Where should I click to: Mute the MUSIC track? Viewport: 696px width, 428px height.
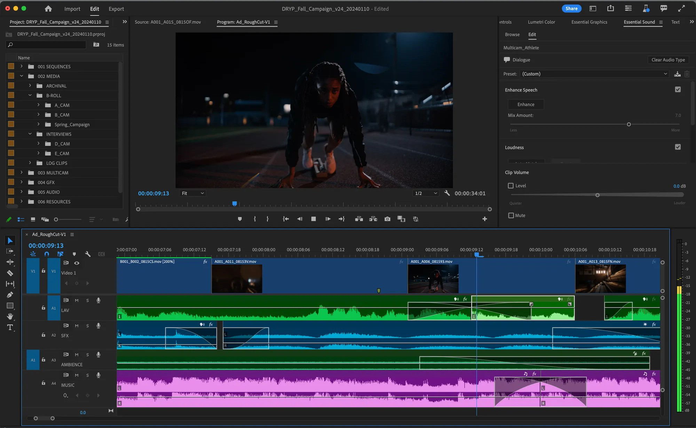(77, 375)
